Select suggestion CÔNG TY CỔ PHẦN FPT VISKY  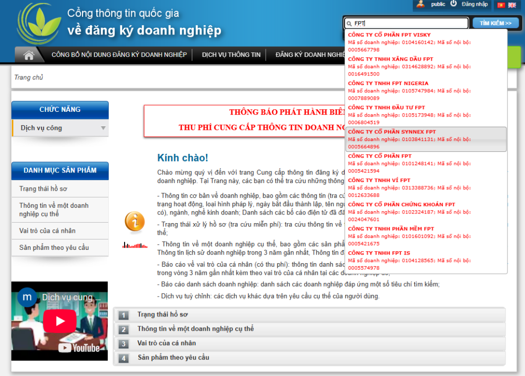point(426,42)
